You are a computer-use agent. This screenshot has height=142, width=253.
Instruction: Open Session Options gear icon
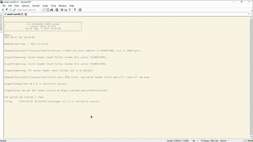coord(62,10)
